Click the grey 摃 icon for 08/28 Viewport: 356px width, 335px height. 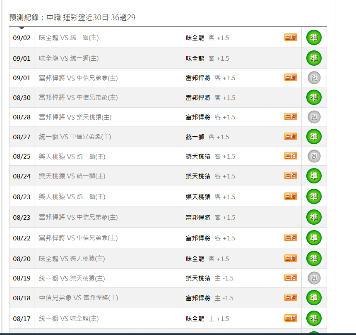coord(314,117)
